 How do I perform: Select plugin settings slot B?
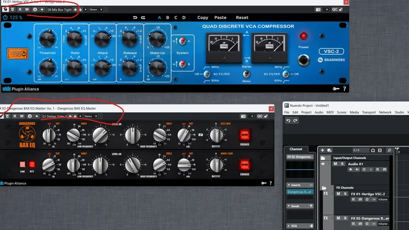pyautogui.click(x=167, y=17)
